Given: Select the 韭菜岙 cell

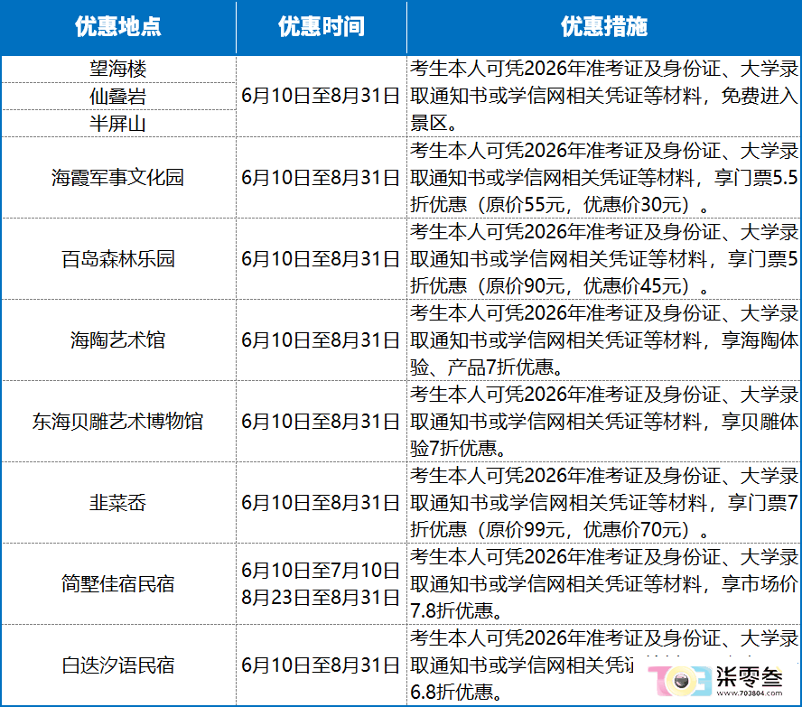Looking at the screenshot, I should (x=118, y=503).
